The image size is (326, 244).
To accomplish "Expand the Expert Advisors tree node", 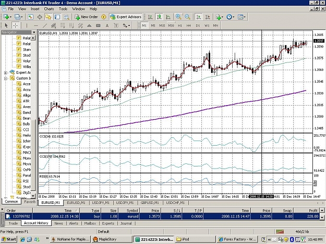I will click(x=6, y=72).
